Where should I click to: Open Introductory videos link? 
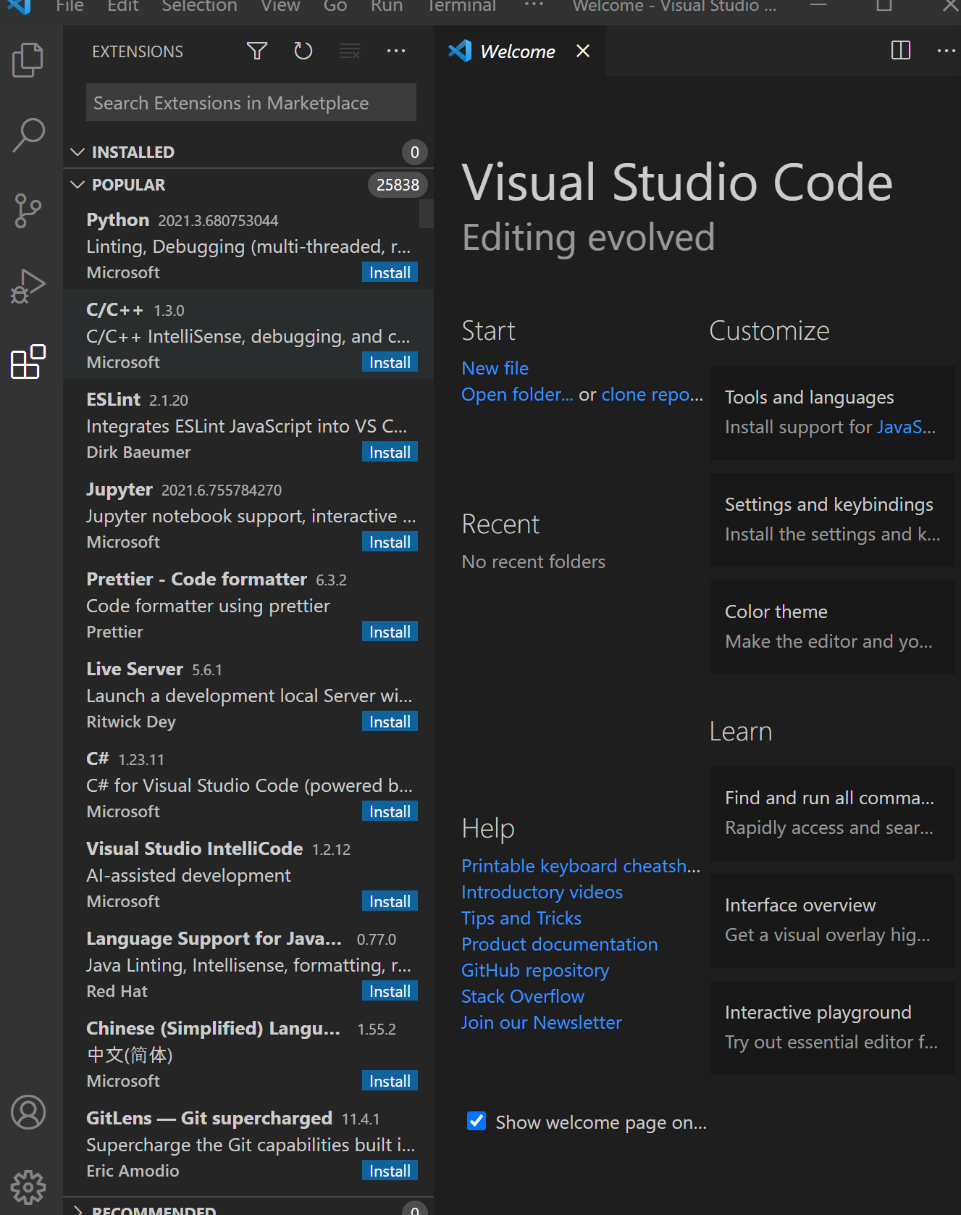click(542, 892)
